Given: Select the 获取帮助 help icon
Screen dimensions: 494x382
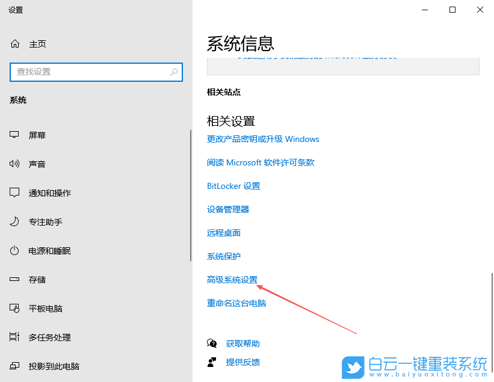Looking at the screenshot, I should coord(212,343).
